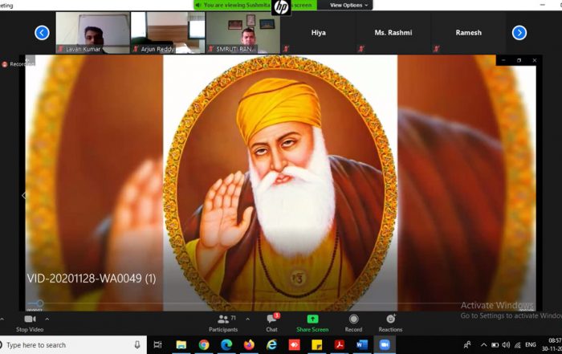Screen dimensions: 562x354
Task: Open Task View in taskbar
Action: pos(157,344)
